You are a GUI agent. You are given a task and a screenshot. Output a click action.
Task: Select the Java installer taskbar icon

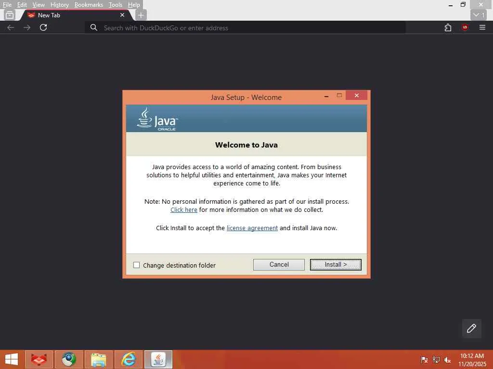(158, 359)
